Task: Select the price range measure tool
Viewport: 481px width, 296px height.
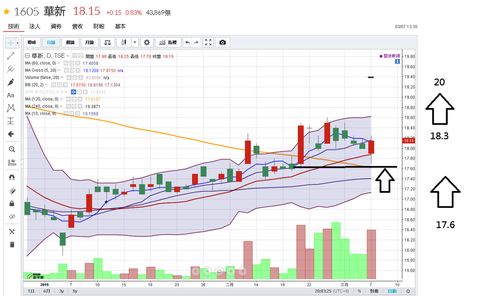Action: coord(11,121)
